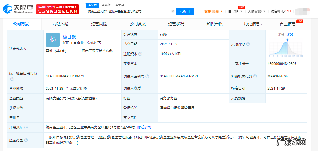
Task: Click the score distribution chart
Action: [286, 48]
